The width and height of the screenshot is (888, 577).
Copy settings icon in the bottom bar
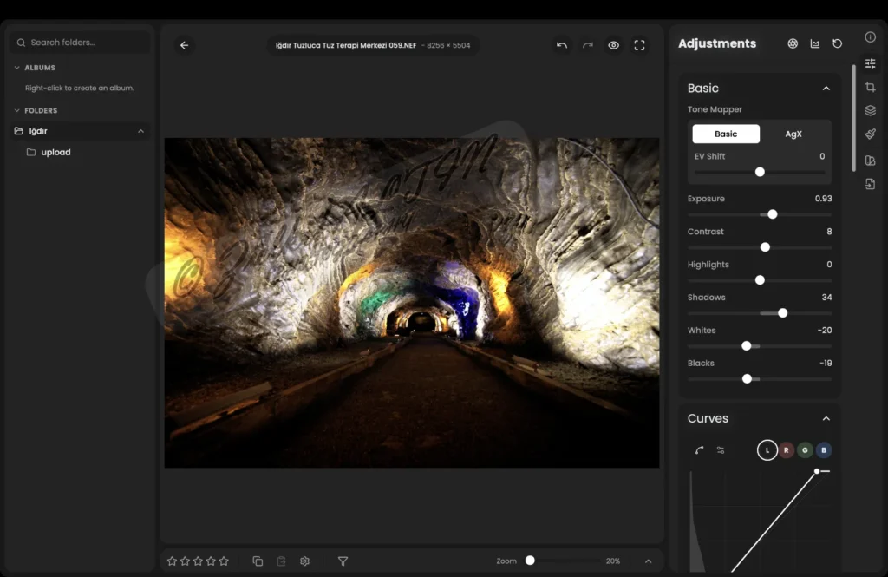258,561
